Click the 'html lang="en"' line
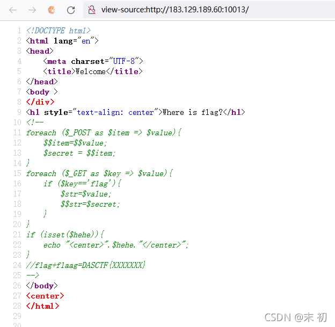This screenshot has width=335, height=327. pos(62,41)
